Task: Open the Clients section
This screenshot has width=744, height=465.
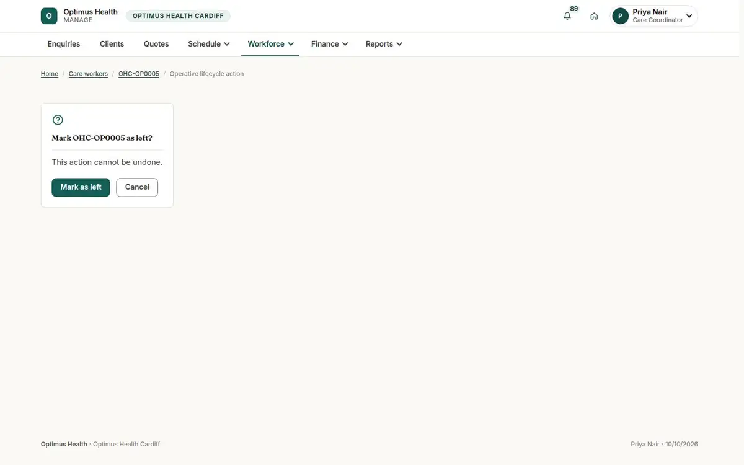Action: pyautogui.click(x=112, y=44)
